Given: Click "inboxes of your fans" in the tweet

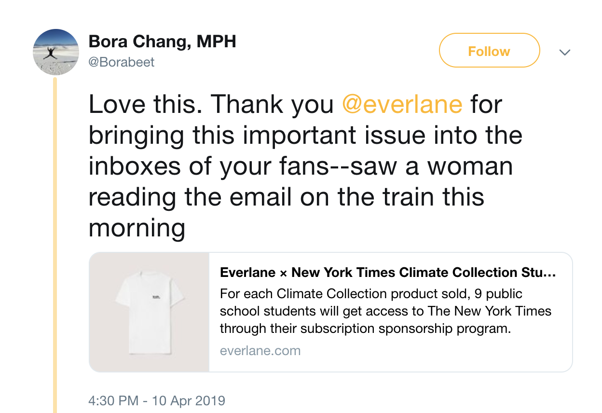Looking at the screenshot, I should tap(218, 166).
